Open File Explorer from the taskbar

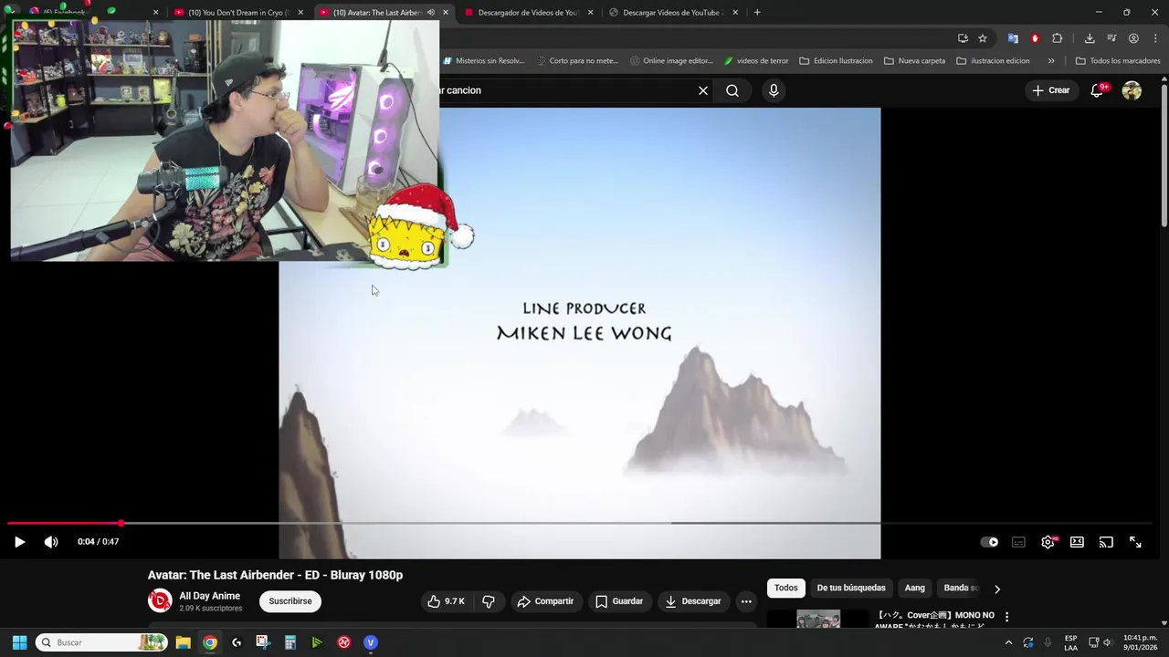pos(183,642)
